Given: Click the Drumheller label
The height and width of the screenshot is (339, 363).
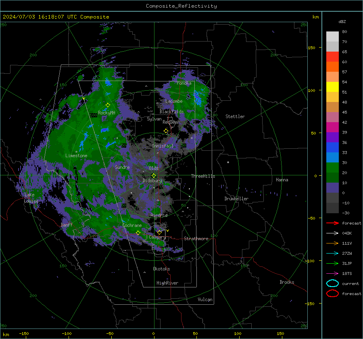Looking at the screenshot, I should pos(236,199).
